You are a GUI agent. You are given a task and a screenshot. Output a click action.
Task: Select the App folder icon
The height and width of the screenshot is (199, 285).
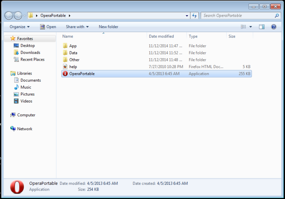[65, 46]
